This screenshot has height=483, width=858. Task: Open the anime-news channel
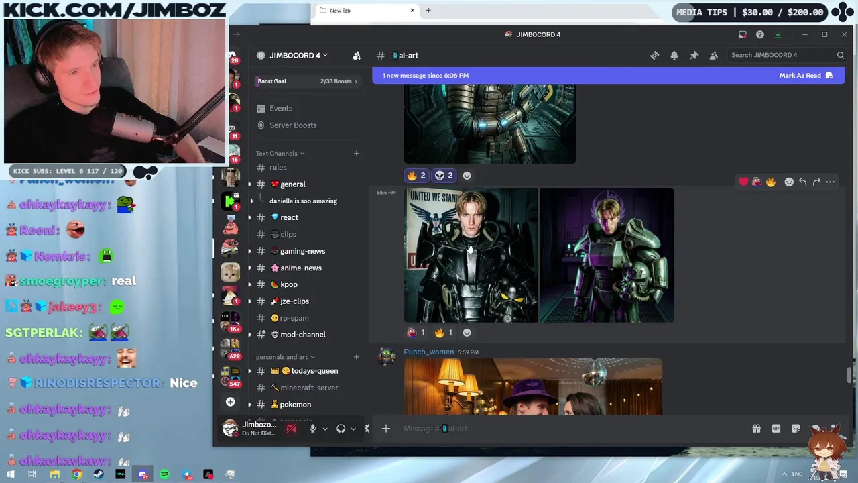(301, 268)
